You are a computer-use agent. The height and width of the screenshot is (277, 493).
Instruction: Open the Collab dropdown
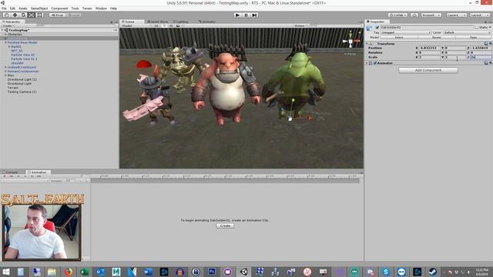point(397,15)
